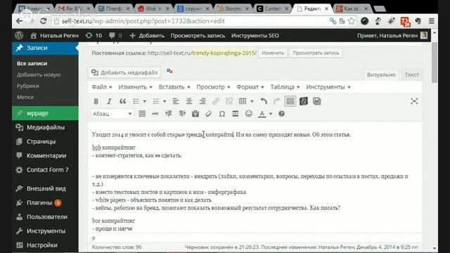The image size is (450, 253).
Task: Open the Вставить editor menu
Action: tap(174, 87)
